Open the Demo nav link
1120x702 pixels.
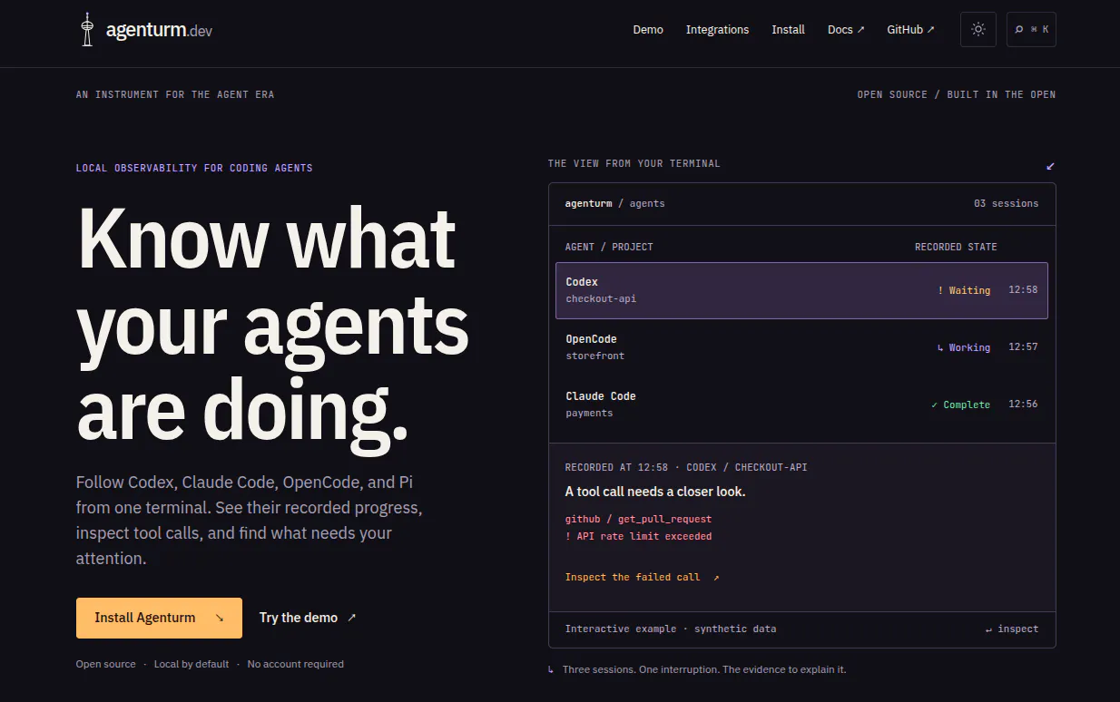click(648, 30)
